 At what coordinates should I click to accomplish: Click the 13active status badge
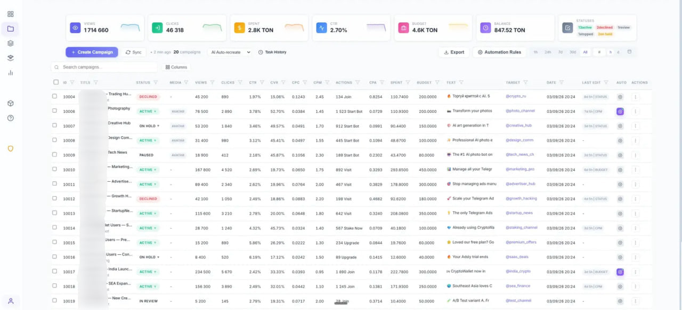tap(585, 28)
